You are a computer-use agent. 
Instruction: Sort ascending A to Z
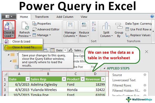(94, 24)
